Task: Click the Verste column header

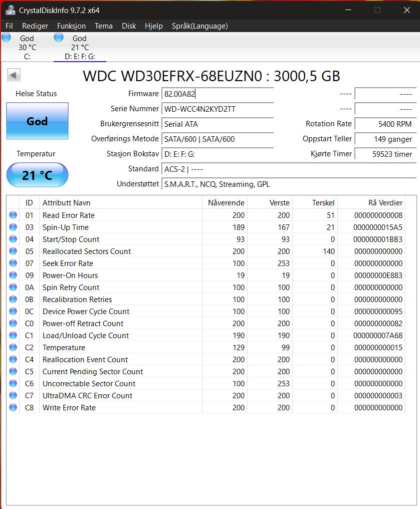Action: pyautogui.click(x=270, y=202)
